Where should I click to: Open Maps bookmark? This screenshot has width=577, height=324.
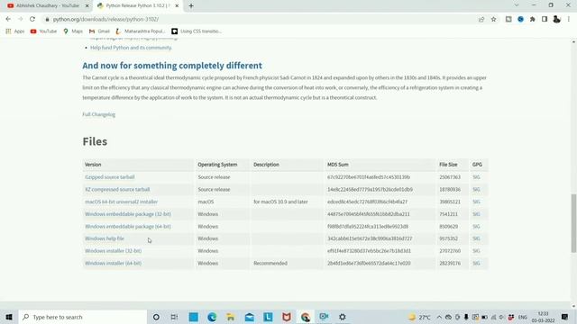[73, 31]
